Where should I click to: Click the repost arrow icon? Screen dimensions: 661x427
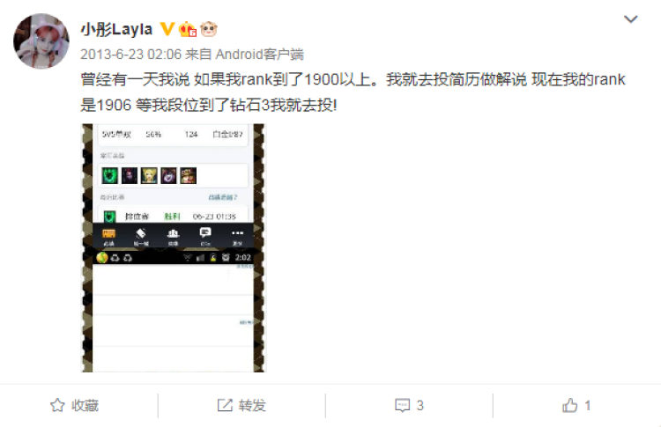coord(225,406)
